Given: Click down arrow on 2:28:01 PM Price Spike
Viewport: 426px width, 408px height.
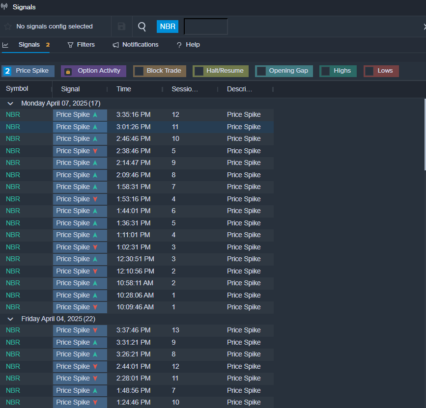Looking at the screenshot, I should point(95,379).
